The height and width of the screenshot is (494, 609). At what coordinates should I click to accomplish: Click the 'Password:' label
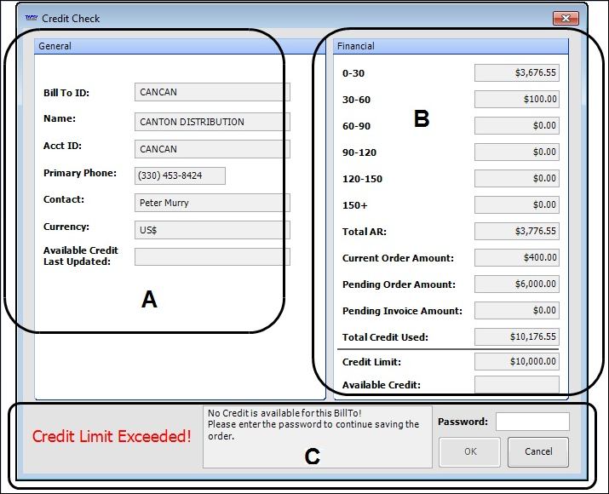pos(463,422)
